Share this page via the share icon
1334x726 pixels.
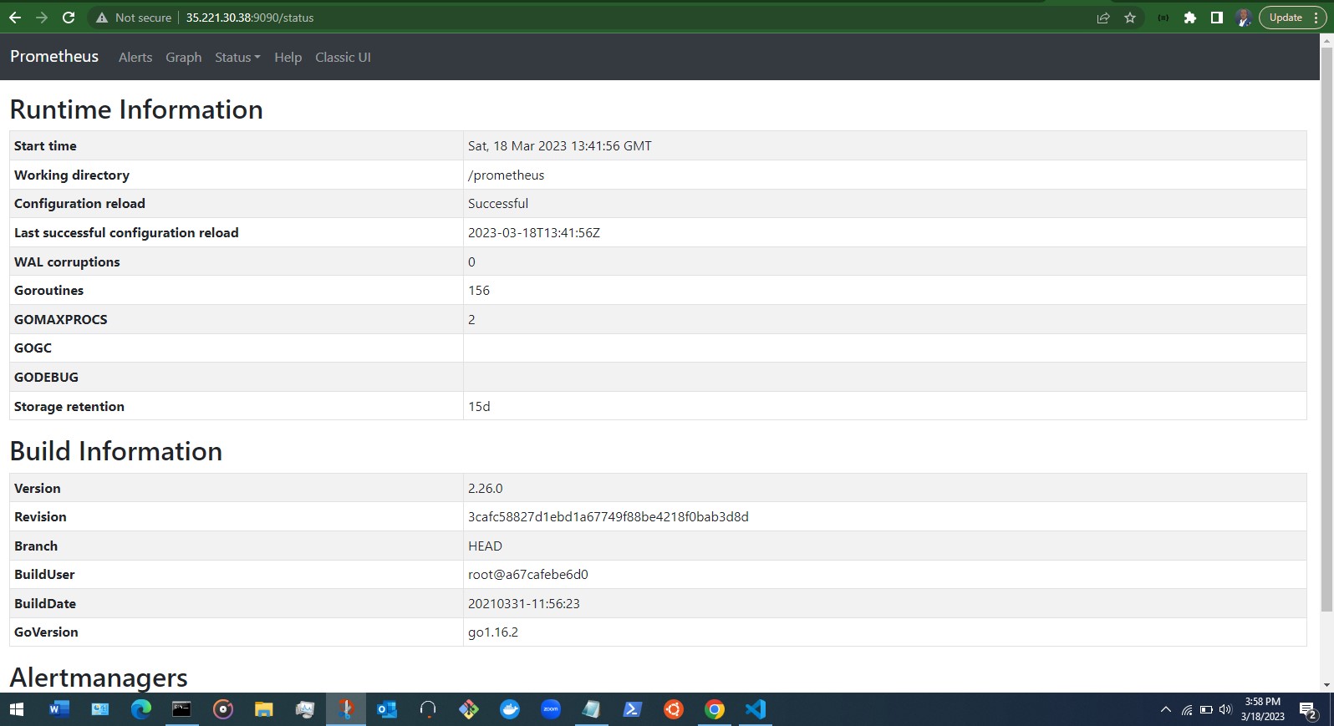pyautogui.click(x=1103, y=18)
